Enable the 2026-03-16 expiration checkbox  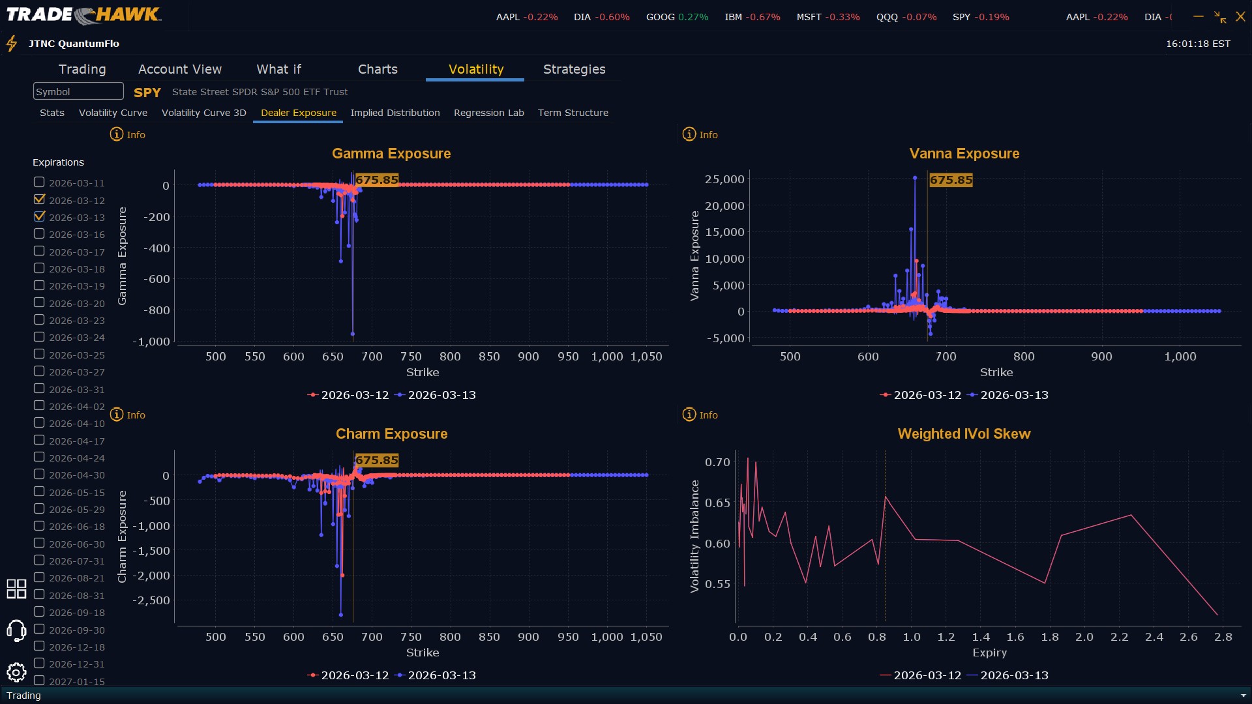coord(39,234)
